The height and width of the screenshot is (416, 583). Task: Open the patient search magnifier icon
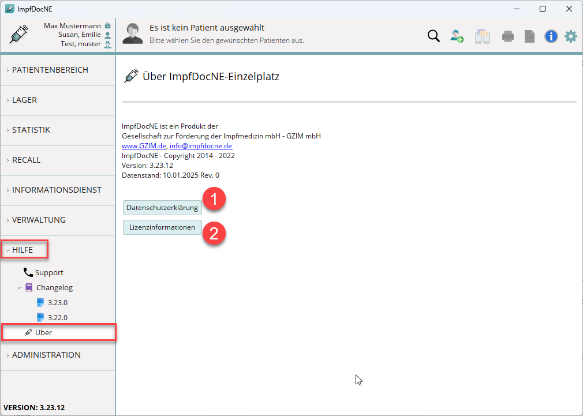coord(433,36)
